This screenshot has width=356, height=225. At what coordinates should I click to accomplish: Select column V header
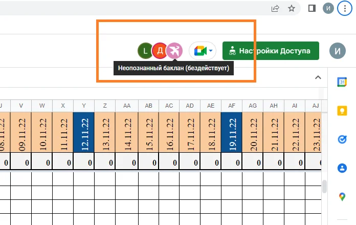(x=21, y=106)
